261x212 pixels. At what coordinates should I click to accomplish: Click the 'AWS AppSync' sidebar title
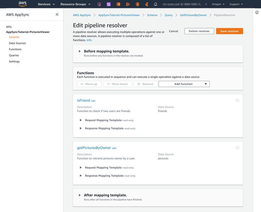[18, 15]
